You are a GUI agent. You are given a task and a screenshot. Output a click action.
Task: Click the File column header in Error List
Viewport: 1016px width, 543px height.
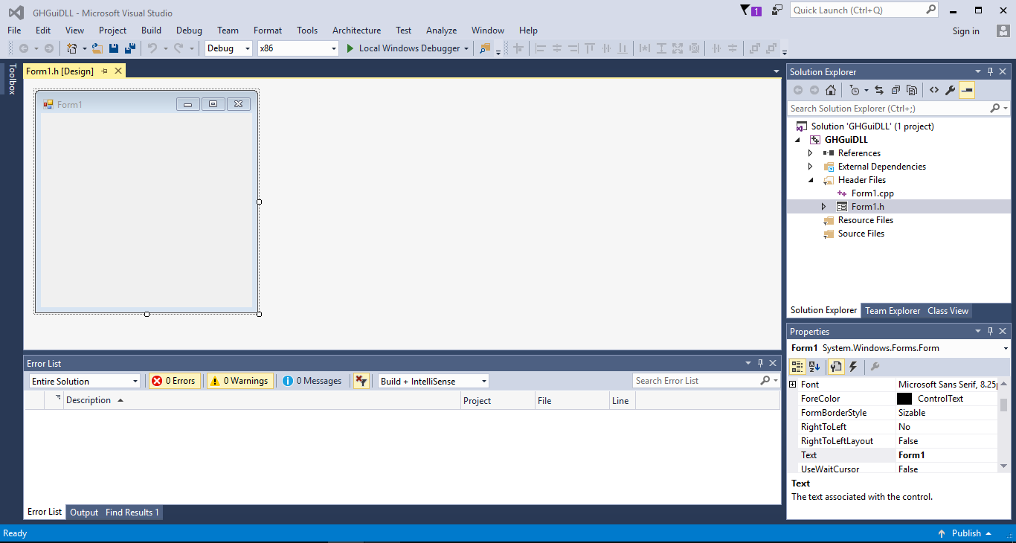tap(572, 400)
